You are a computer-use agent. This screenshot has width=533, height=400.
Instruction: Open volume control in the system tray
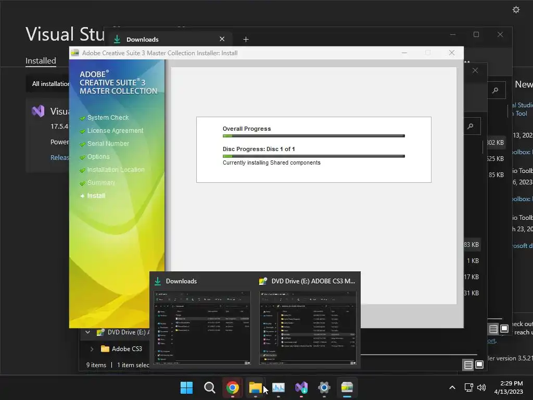pos(481,387)
